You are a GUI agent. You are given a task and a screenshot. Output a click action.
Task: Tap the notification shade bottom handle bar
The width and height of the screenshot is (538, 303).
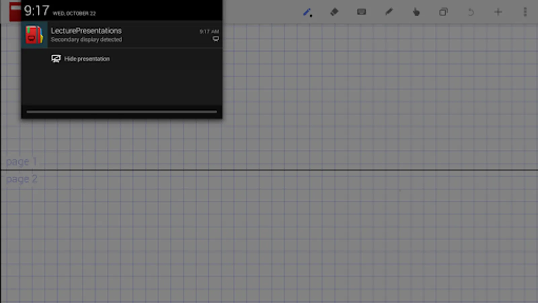[x=121, y=112]
